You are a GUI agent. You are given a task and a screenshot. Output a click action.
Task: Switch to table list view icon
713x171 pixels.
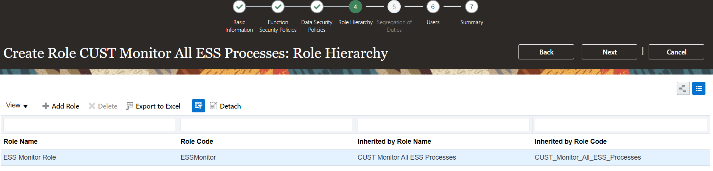(x=699, y=89)
